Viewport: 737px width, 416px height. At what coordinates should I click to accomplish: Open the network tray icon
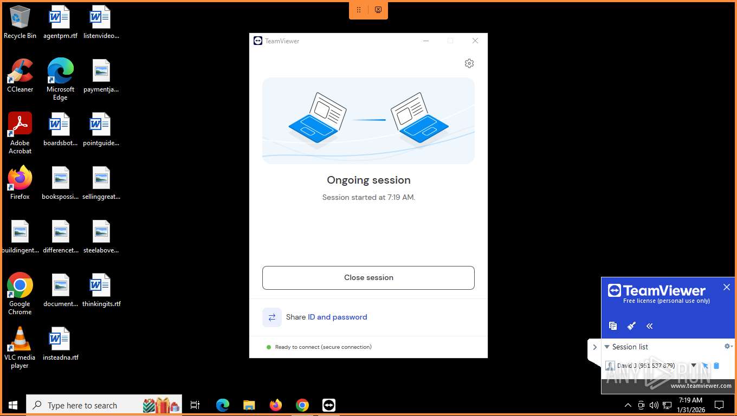pos(667,405)
